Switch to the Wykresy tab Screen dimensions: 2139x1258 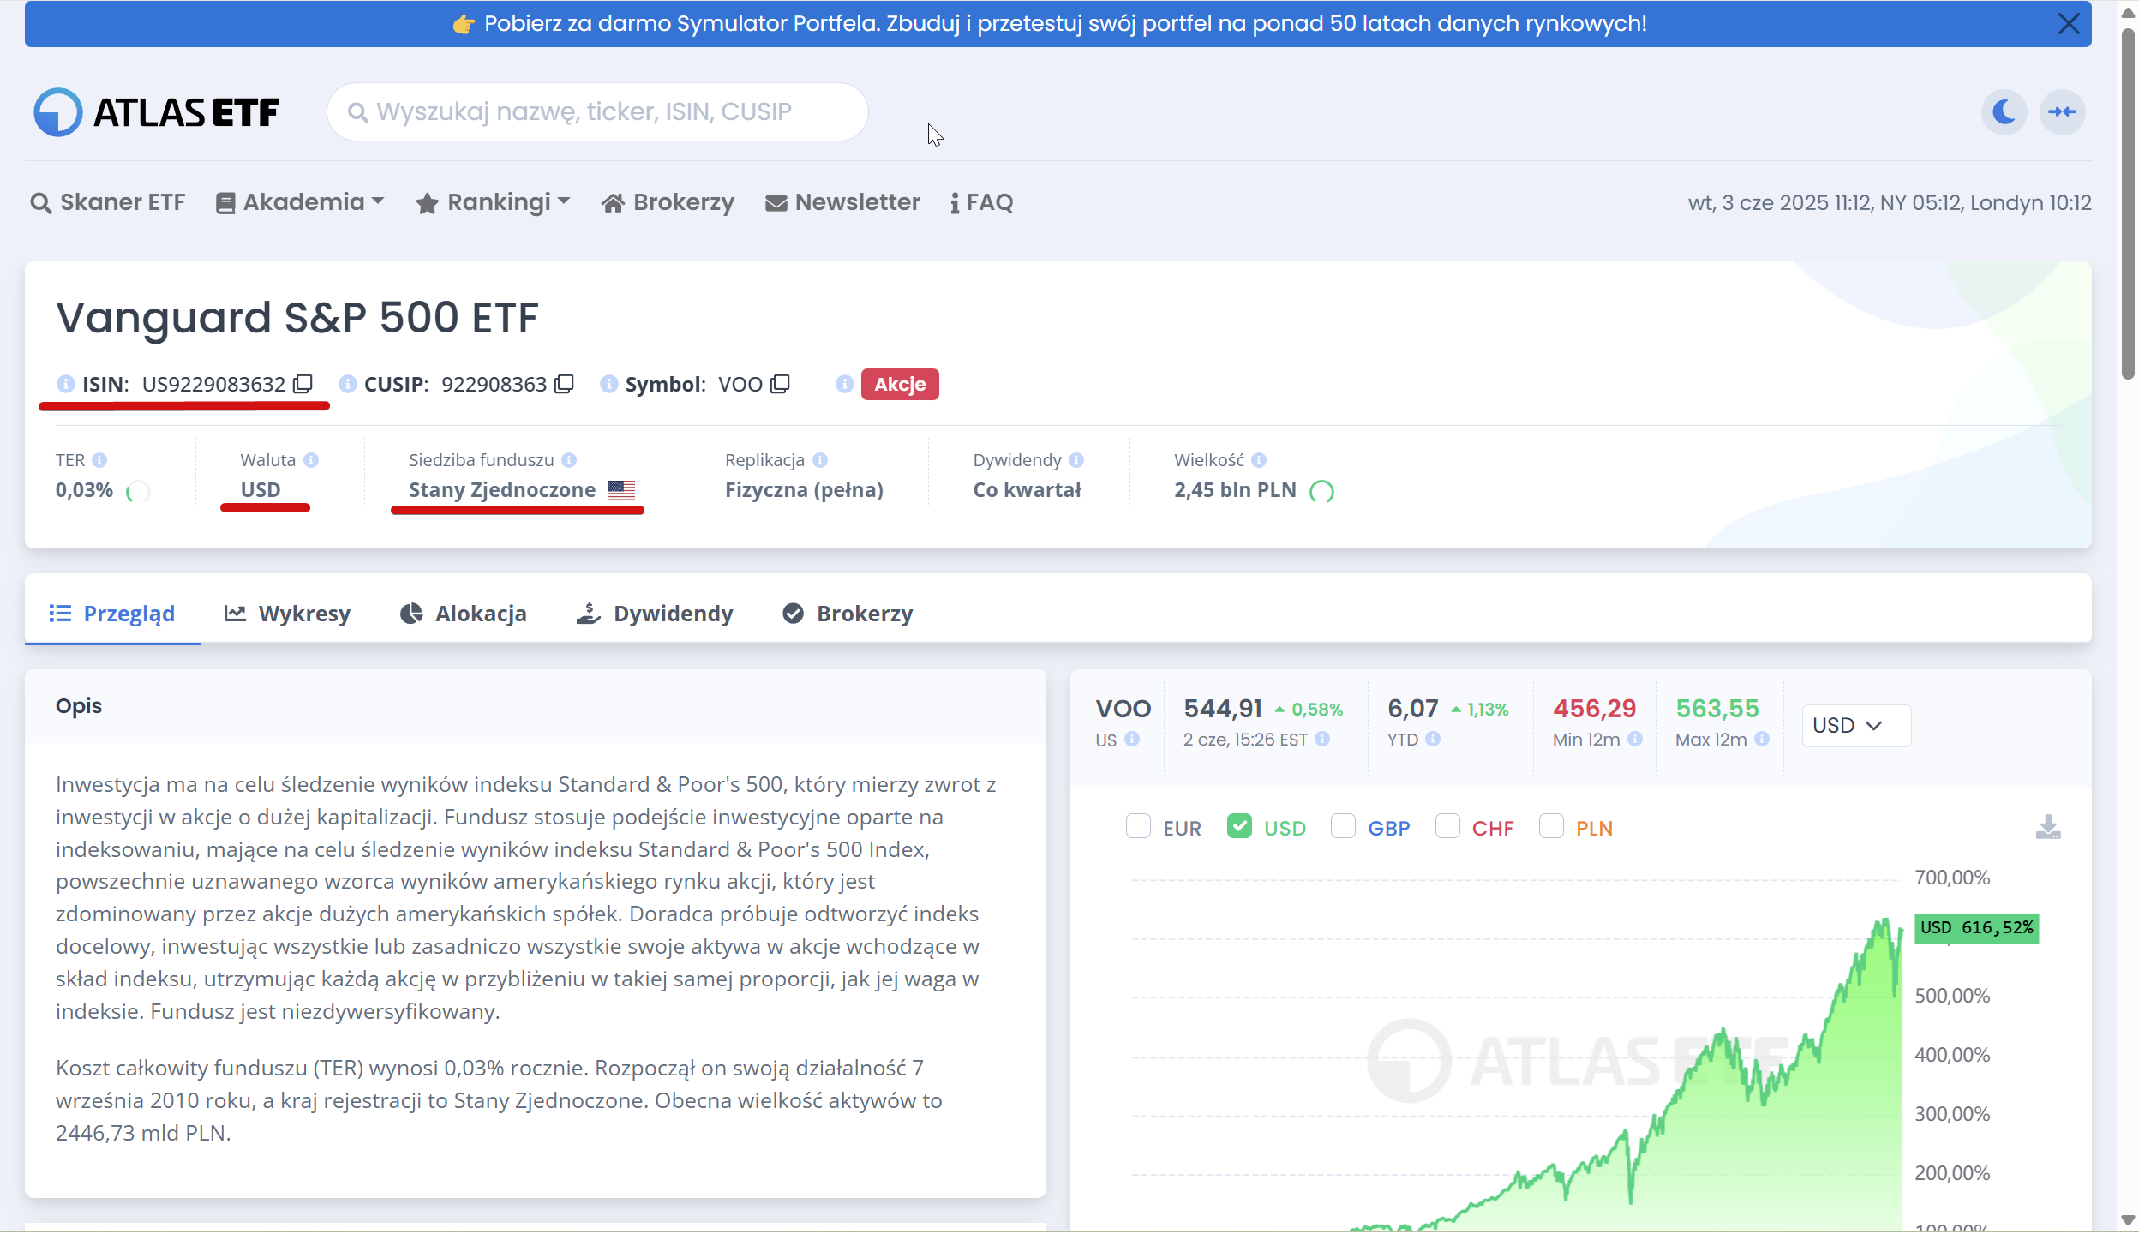[287, 614]
